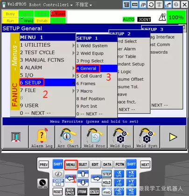Select 5 Coll Guard in SETUP 1
This screenshot has width=189, height=196.
[97, 76]
